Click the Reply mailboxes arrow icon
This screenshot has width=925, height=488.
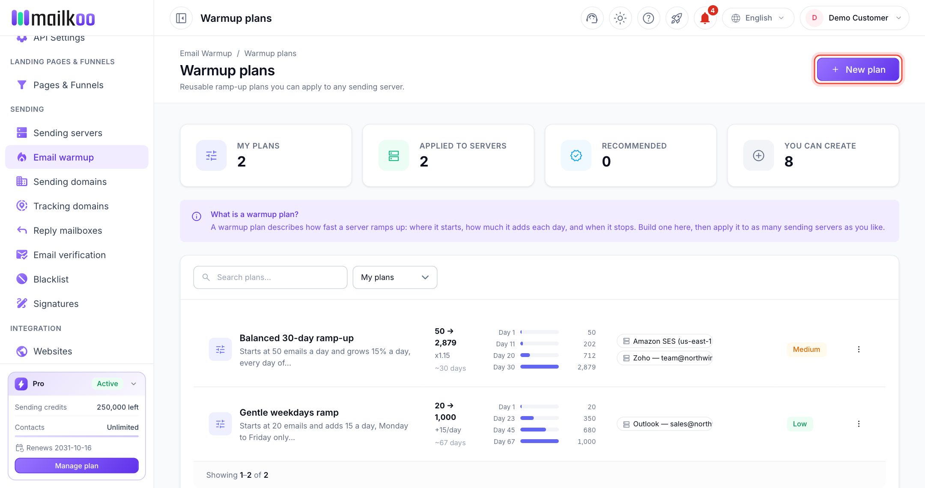(22, 230)
